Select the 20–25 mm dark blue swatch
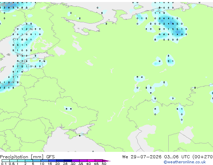This screenshot has height=165, width=213. coord(60,161)
